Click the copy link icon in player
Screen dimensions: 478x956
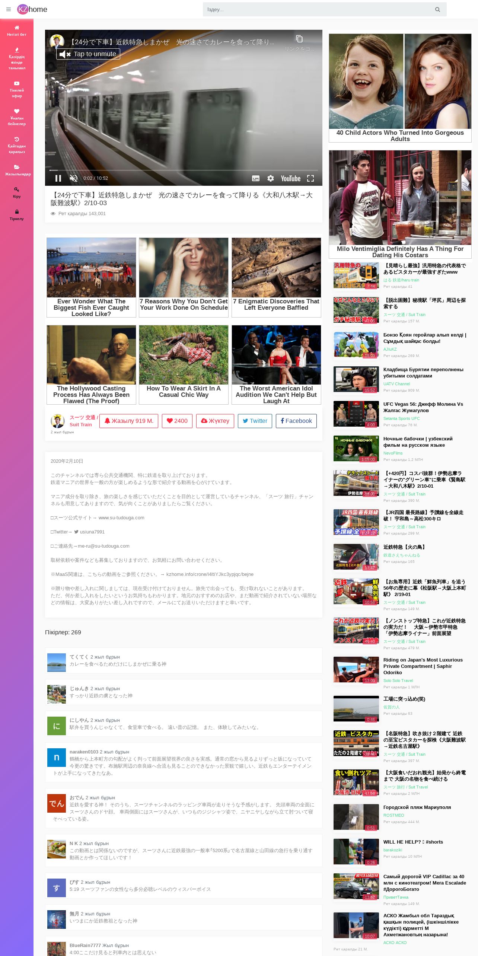[299, 39]
